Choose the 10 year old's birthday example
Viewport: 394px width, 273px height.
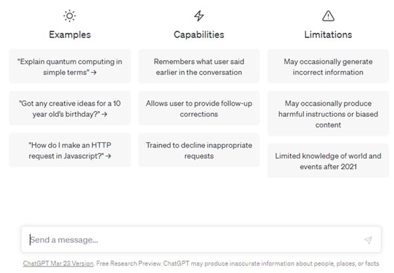(x=70, y=108)
